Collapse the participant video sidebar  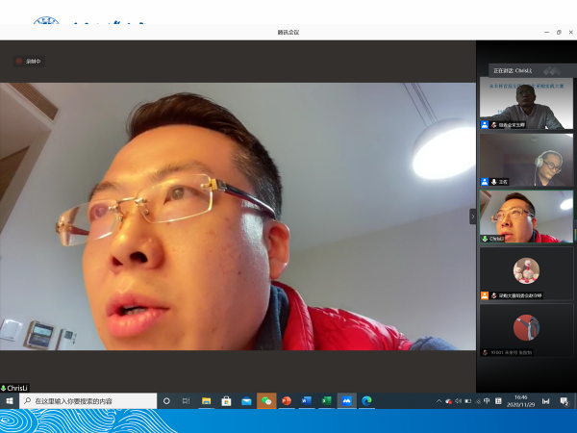pos(472,216)
